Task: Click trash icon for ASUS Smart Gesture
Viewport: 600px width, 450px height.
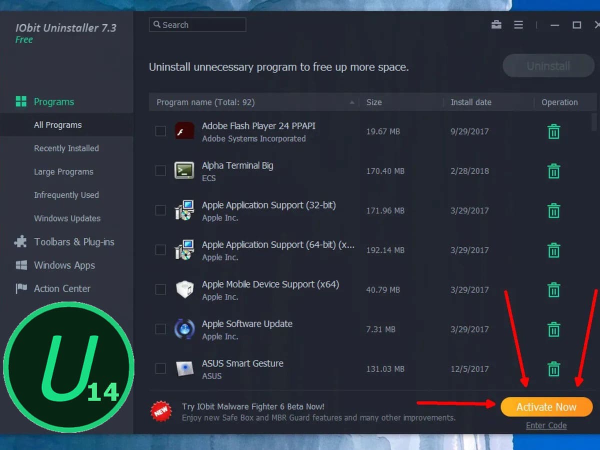Action: tap(553, 368)
